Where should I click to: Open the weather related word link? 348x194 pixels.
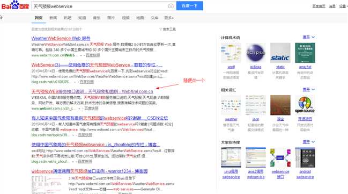(x=231, y=119)
